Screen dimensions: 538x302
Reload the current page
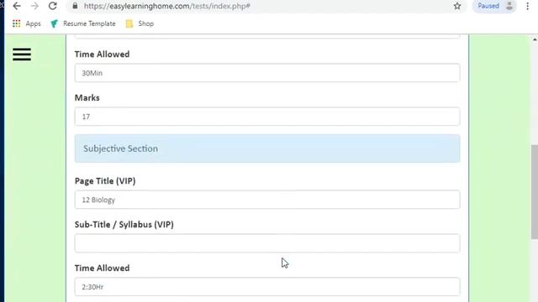click(52, 6)
